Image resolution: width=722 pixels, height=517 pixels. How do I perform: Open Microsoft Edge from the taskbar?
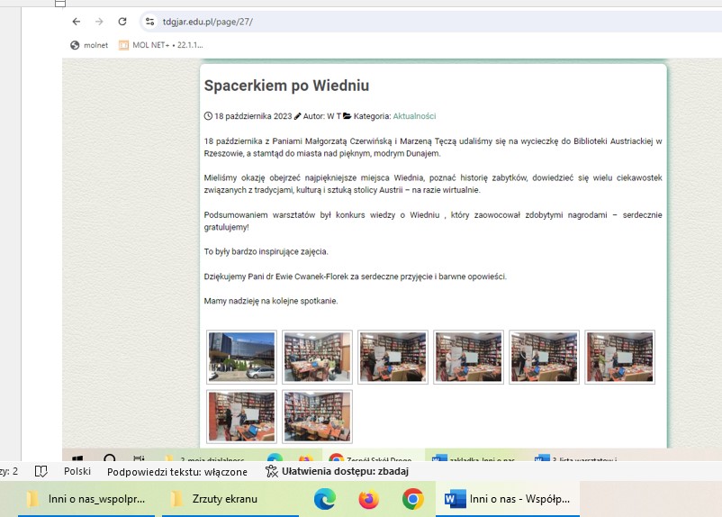pyautogui.click(x=324, y=499)
